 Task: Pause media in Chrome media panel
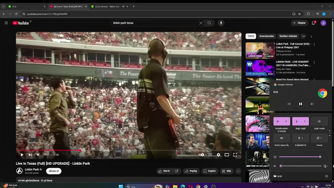tap(301, 104)
